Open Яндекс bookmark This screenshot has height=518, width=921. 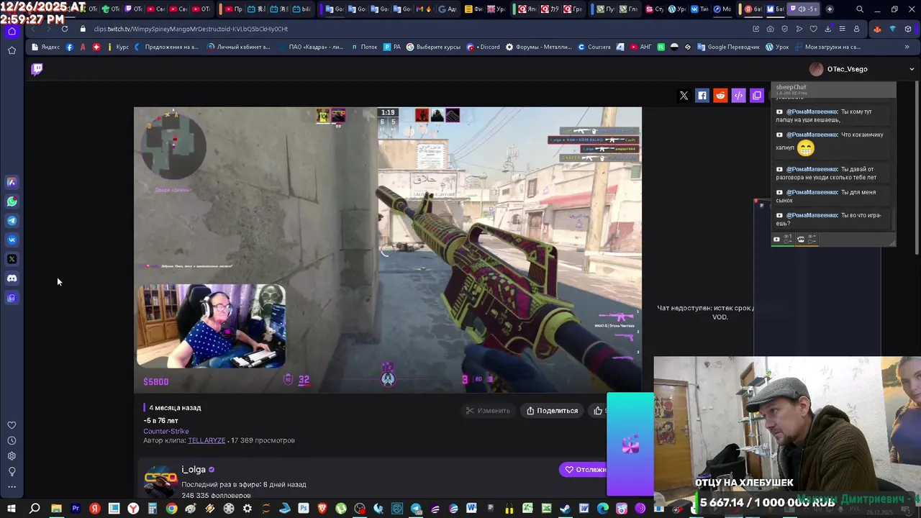pyautogui.click(x=45, y=47)
